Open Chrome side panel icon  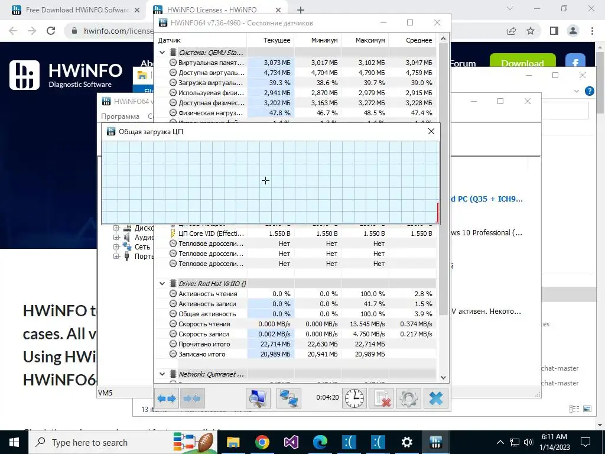(554, 31)
